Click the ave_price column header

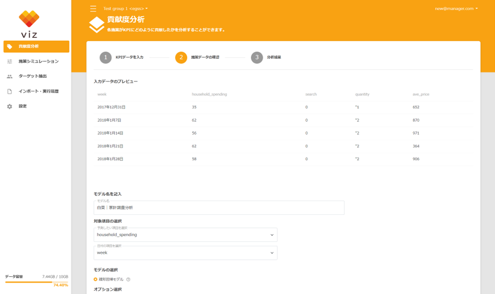(421, 94)
